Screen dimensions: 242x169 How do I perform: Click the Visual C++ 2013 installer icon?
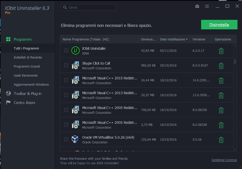[x=75, y=95]
